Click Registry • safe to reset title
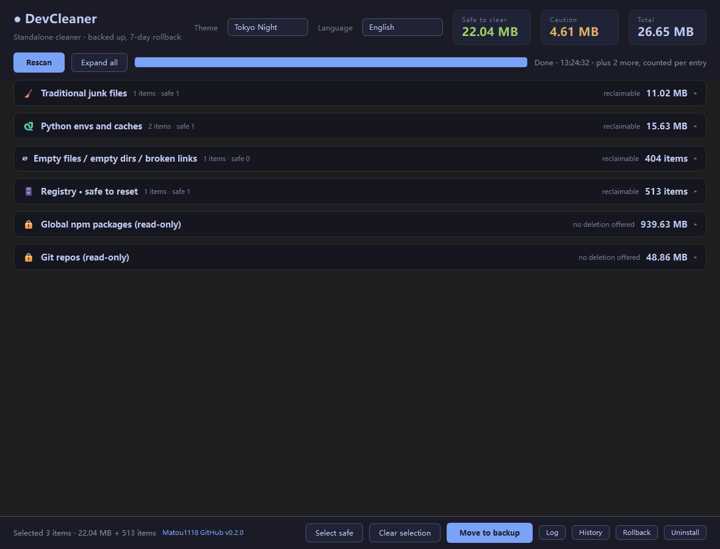The image size is (720, 549). click(x=89, y=192)
